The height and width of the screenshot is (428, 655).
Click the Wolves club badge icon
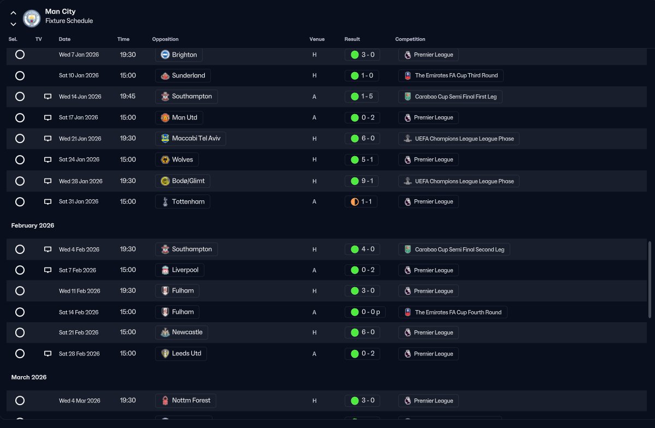[165, 159]
